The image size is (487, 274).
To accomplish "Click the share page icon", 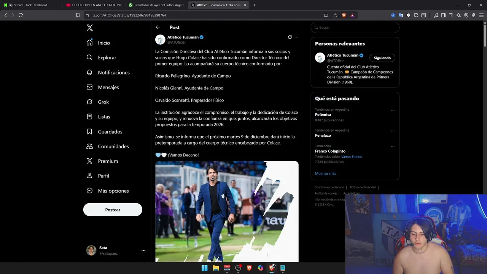I will [x=335, y=15].
